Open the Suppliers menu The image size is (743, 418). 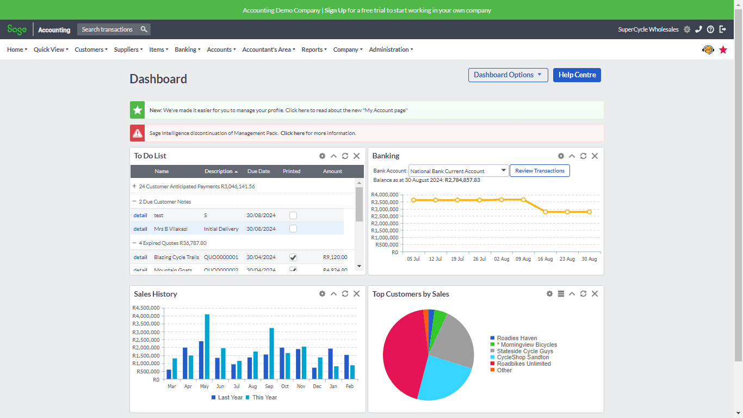point(128,50)
